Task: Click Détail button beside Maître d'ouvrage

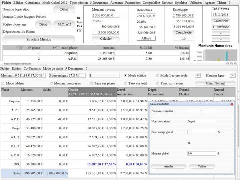Action: [x=43, y=24]
